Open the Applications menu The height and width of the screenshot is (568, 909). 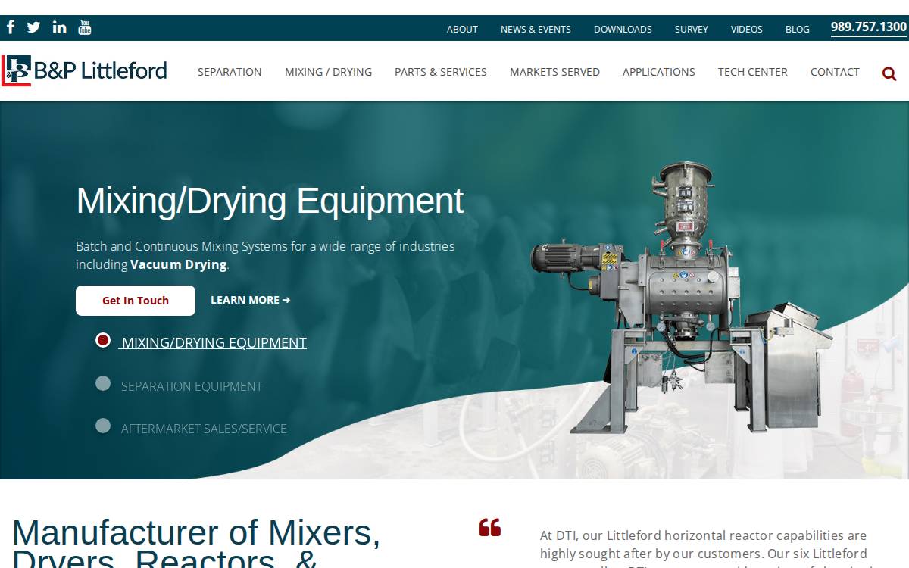pos(658,72)
